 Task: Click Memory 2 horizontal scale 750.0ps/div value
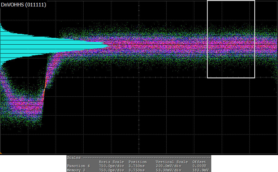[111, 170]
